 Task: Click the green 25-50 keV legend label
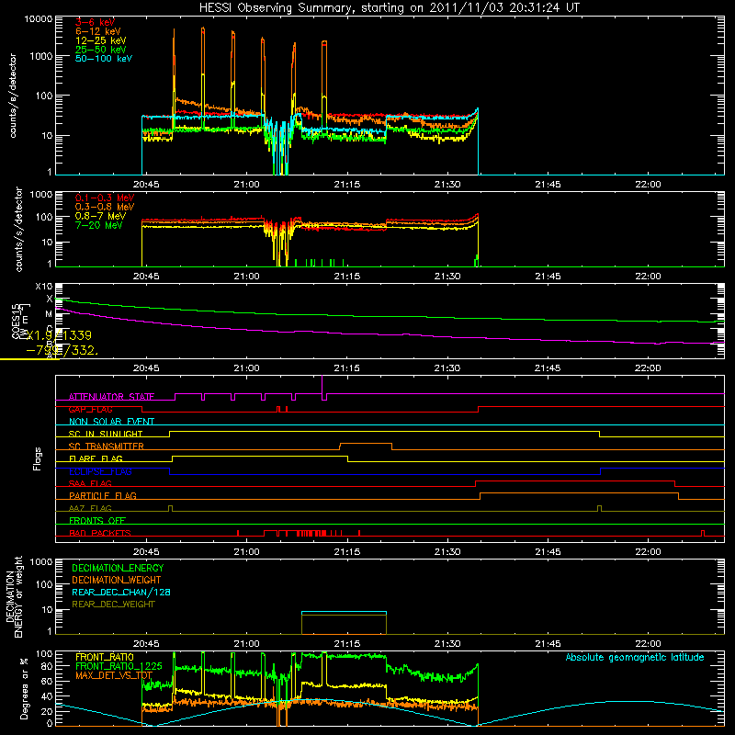click(x=101, y=50)
